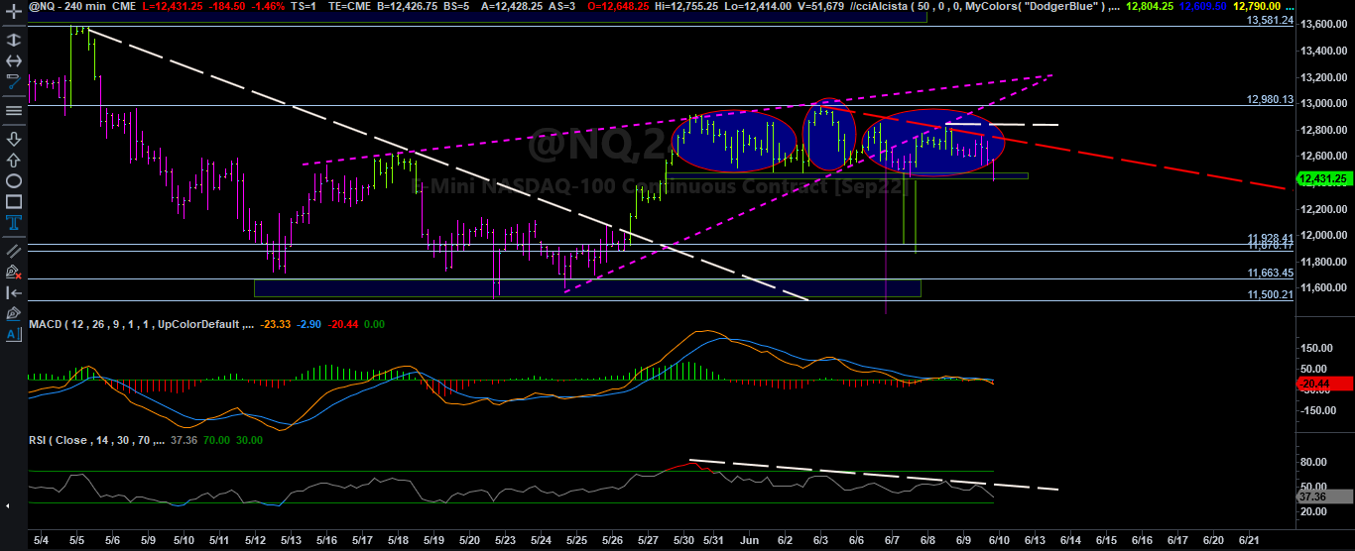Select the highlighted Text tool
Viewport: 1355px width, 551px height.
[x=14, y=224]
